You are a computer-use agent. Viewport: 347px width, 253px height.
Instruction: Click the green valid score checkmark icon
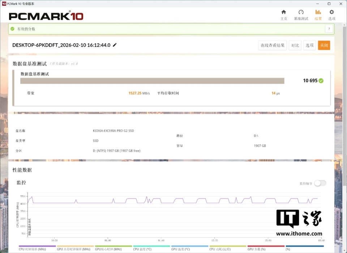[x=12, y=29]
